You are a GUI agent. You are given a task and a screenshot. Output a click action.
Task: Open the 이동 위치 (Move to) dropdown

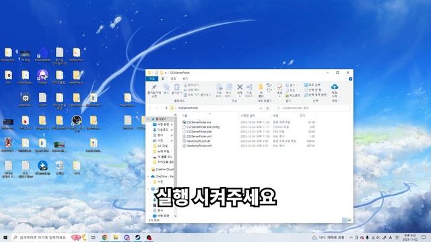click(x=219, y=91)
